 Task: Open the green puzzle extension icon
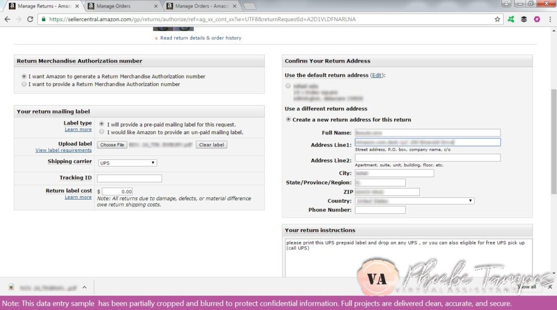(511, 19)
